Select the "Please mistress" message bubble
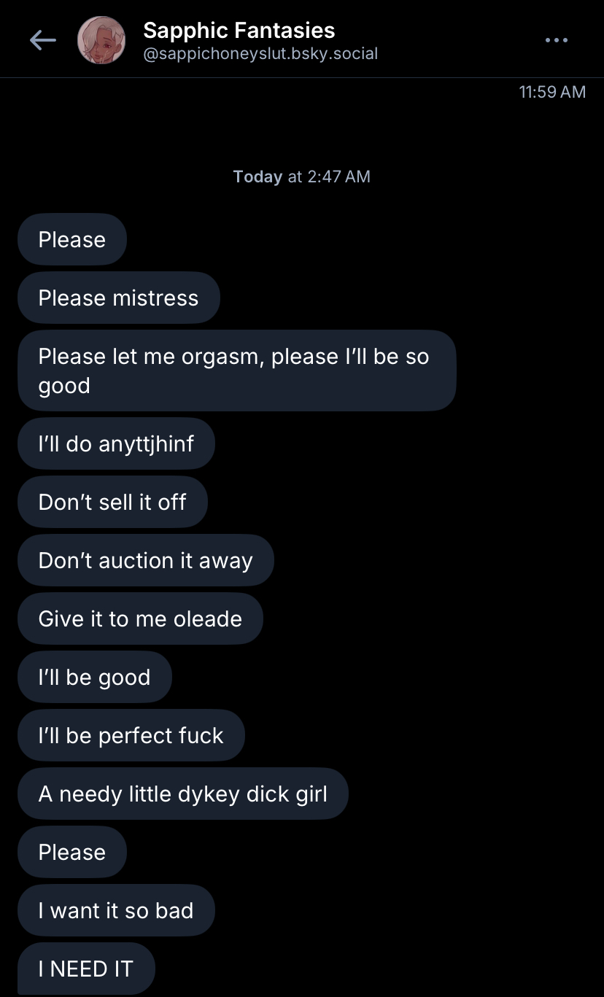Viewport: 604px width, 997px height. 118,298
